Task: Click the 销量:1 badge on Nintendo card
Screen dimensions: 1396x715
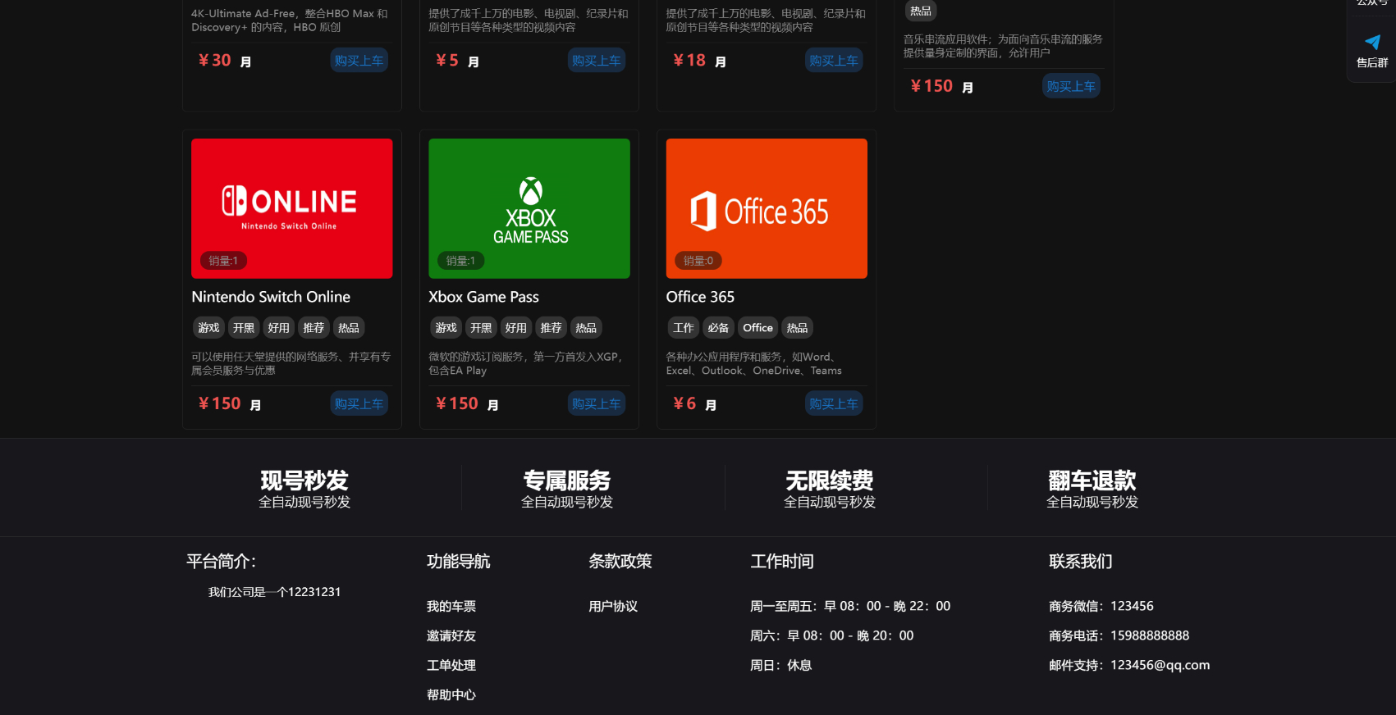Action: click(223, 261)
